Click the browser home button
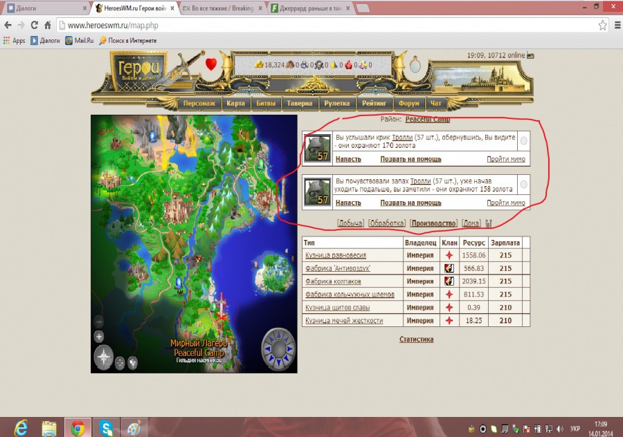Screen dimensions: 623x437 coord(47,25)
